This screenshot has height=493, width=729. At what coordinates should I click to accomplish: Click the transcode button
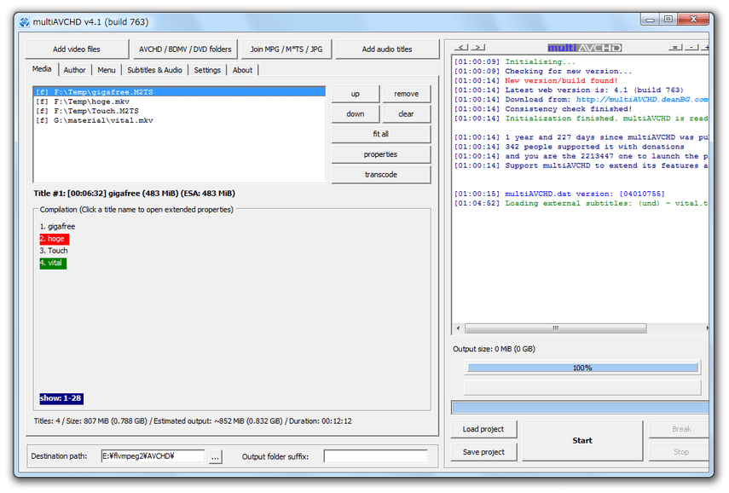coord(381,175)
